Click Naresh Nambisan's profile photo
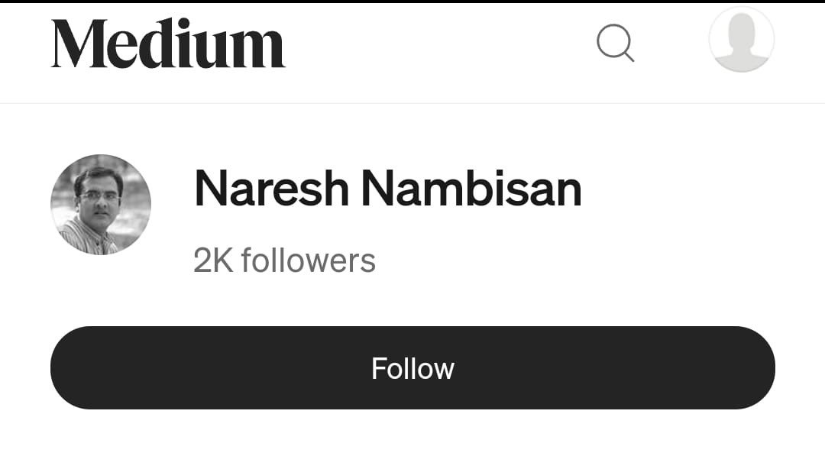 pyautogui.click(x=101, y=205)
